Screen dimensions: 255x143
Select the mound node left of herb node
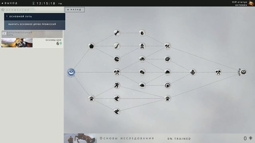167,72
